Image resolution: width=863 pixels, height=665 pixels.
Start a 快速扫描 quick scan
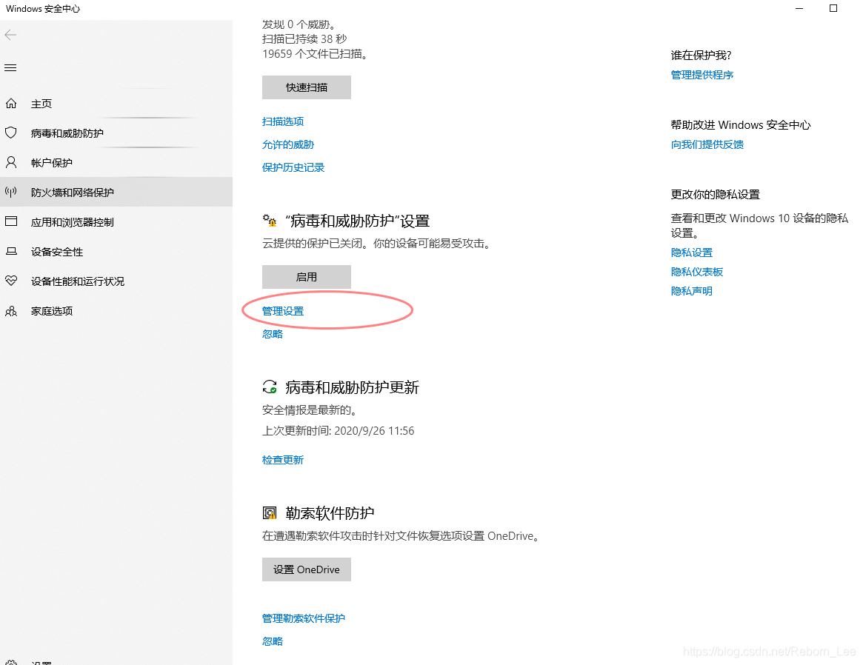click(x=306, y=87)
